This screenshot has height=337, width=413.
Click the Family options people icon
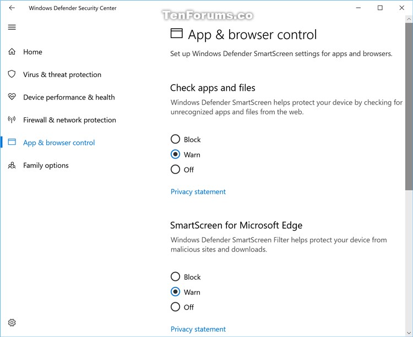12,165
